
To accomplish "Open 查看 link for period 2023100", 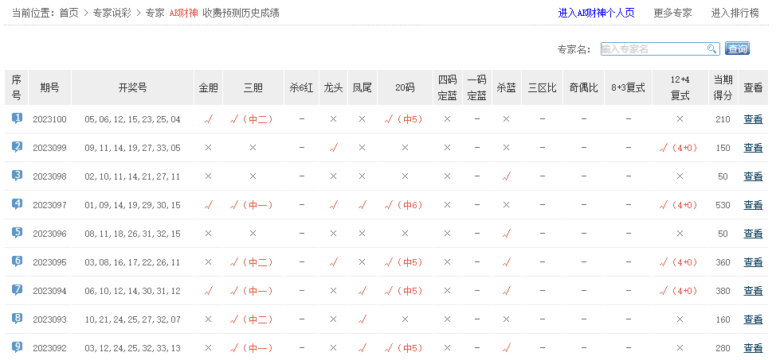I will tap(752, 119).
